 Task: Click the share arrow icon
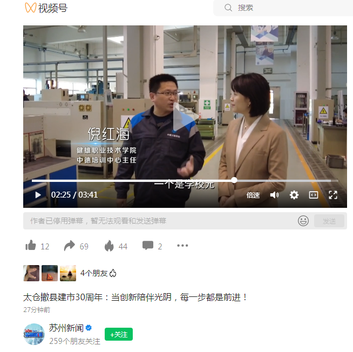[69, 246]
